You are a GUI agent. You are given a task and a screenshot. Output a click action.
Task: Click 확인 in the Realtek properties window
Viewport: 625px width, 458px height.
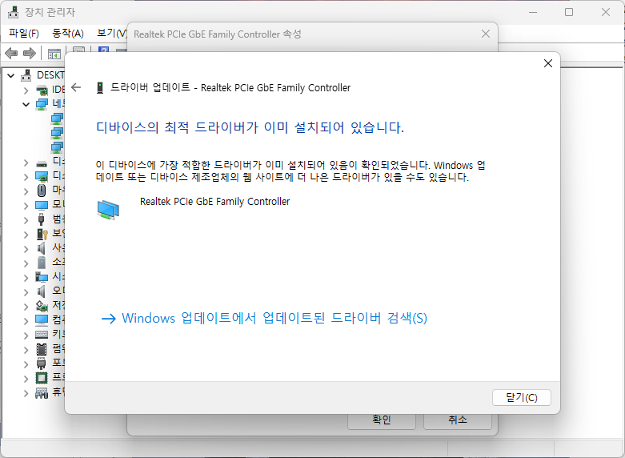pos(382,420)
